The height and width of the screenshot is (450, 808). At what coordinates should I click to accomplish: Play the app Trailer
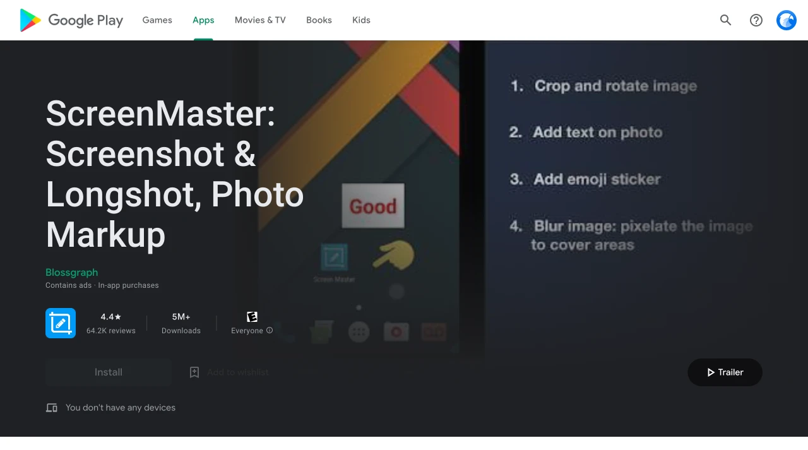[725, 372]
